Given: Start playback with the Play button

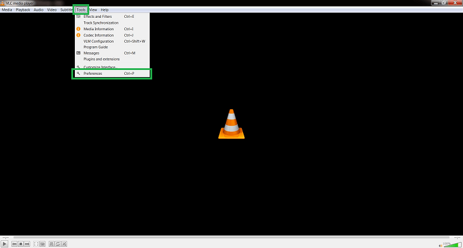Looking at the screenshot, I should pyautogui.click(x=4, y=244).
